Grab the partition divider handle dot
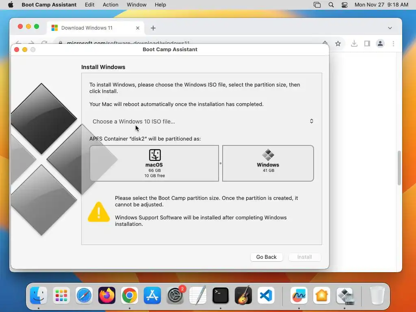The width and height of the screenshot is (416, 312). [221, 163]
